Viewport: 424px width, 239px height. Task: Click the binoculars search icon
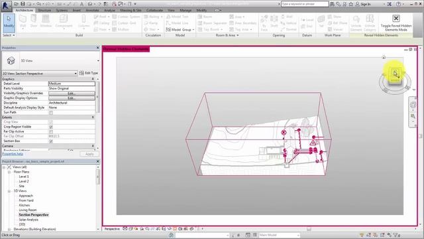point(332,4)
